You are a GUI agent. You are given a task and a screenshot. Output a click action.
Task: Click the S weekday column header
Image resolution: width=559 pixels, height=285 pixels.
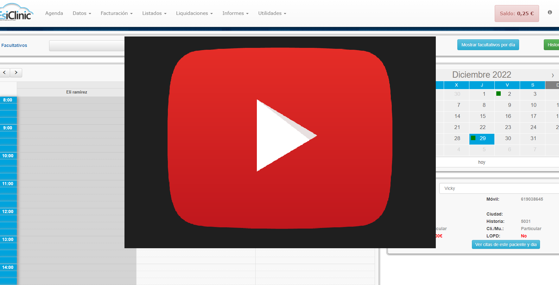[532, 85]
